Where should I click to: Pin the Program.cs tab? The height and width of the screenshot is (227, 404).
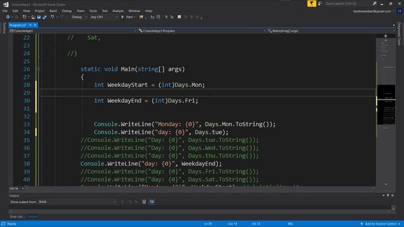coord(30,25)
